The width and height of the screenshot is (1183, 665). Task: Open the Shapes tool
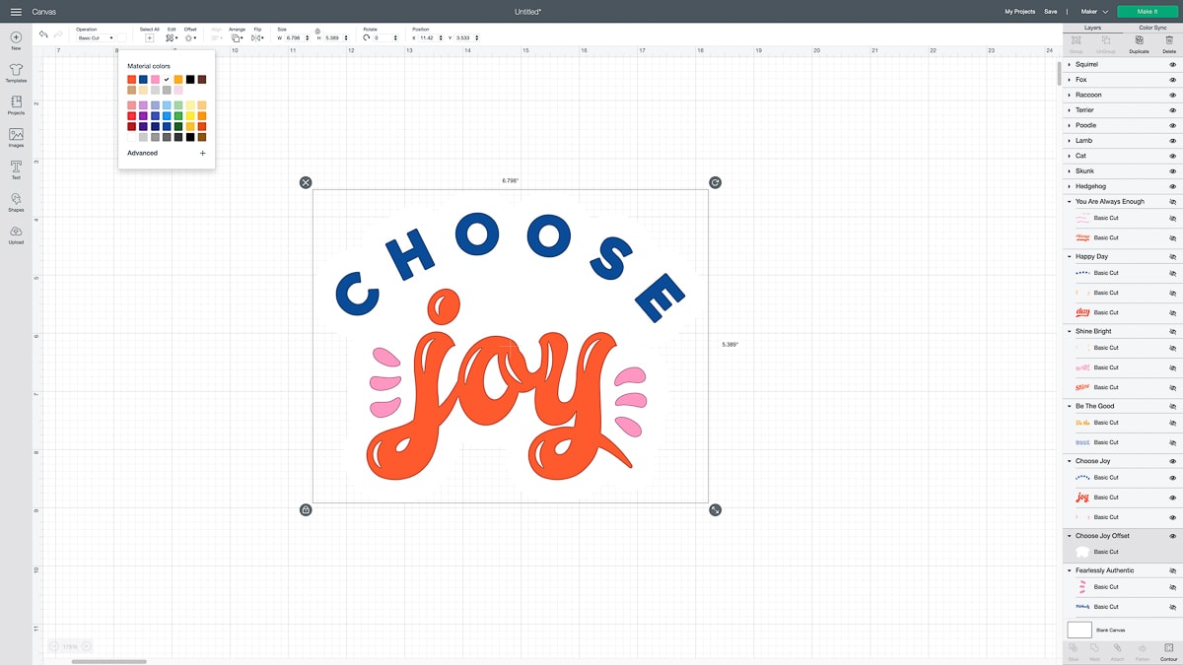point(16,202)
